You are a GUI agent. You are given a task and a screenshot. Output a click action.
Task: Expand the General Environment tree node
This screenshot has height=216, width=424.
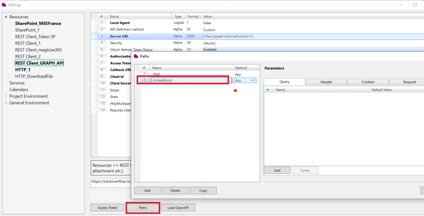(x=6, y=103)
